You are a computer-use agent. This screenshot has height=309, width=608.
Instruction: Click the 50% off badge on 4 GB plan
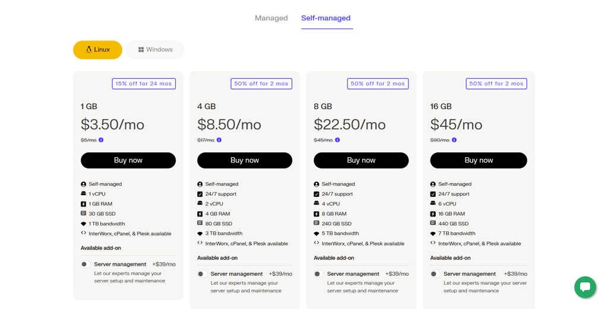(x=261, y=84)
